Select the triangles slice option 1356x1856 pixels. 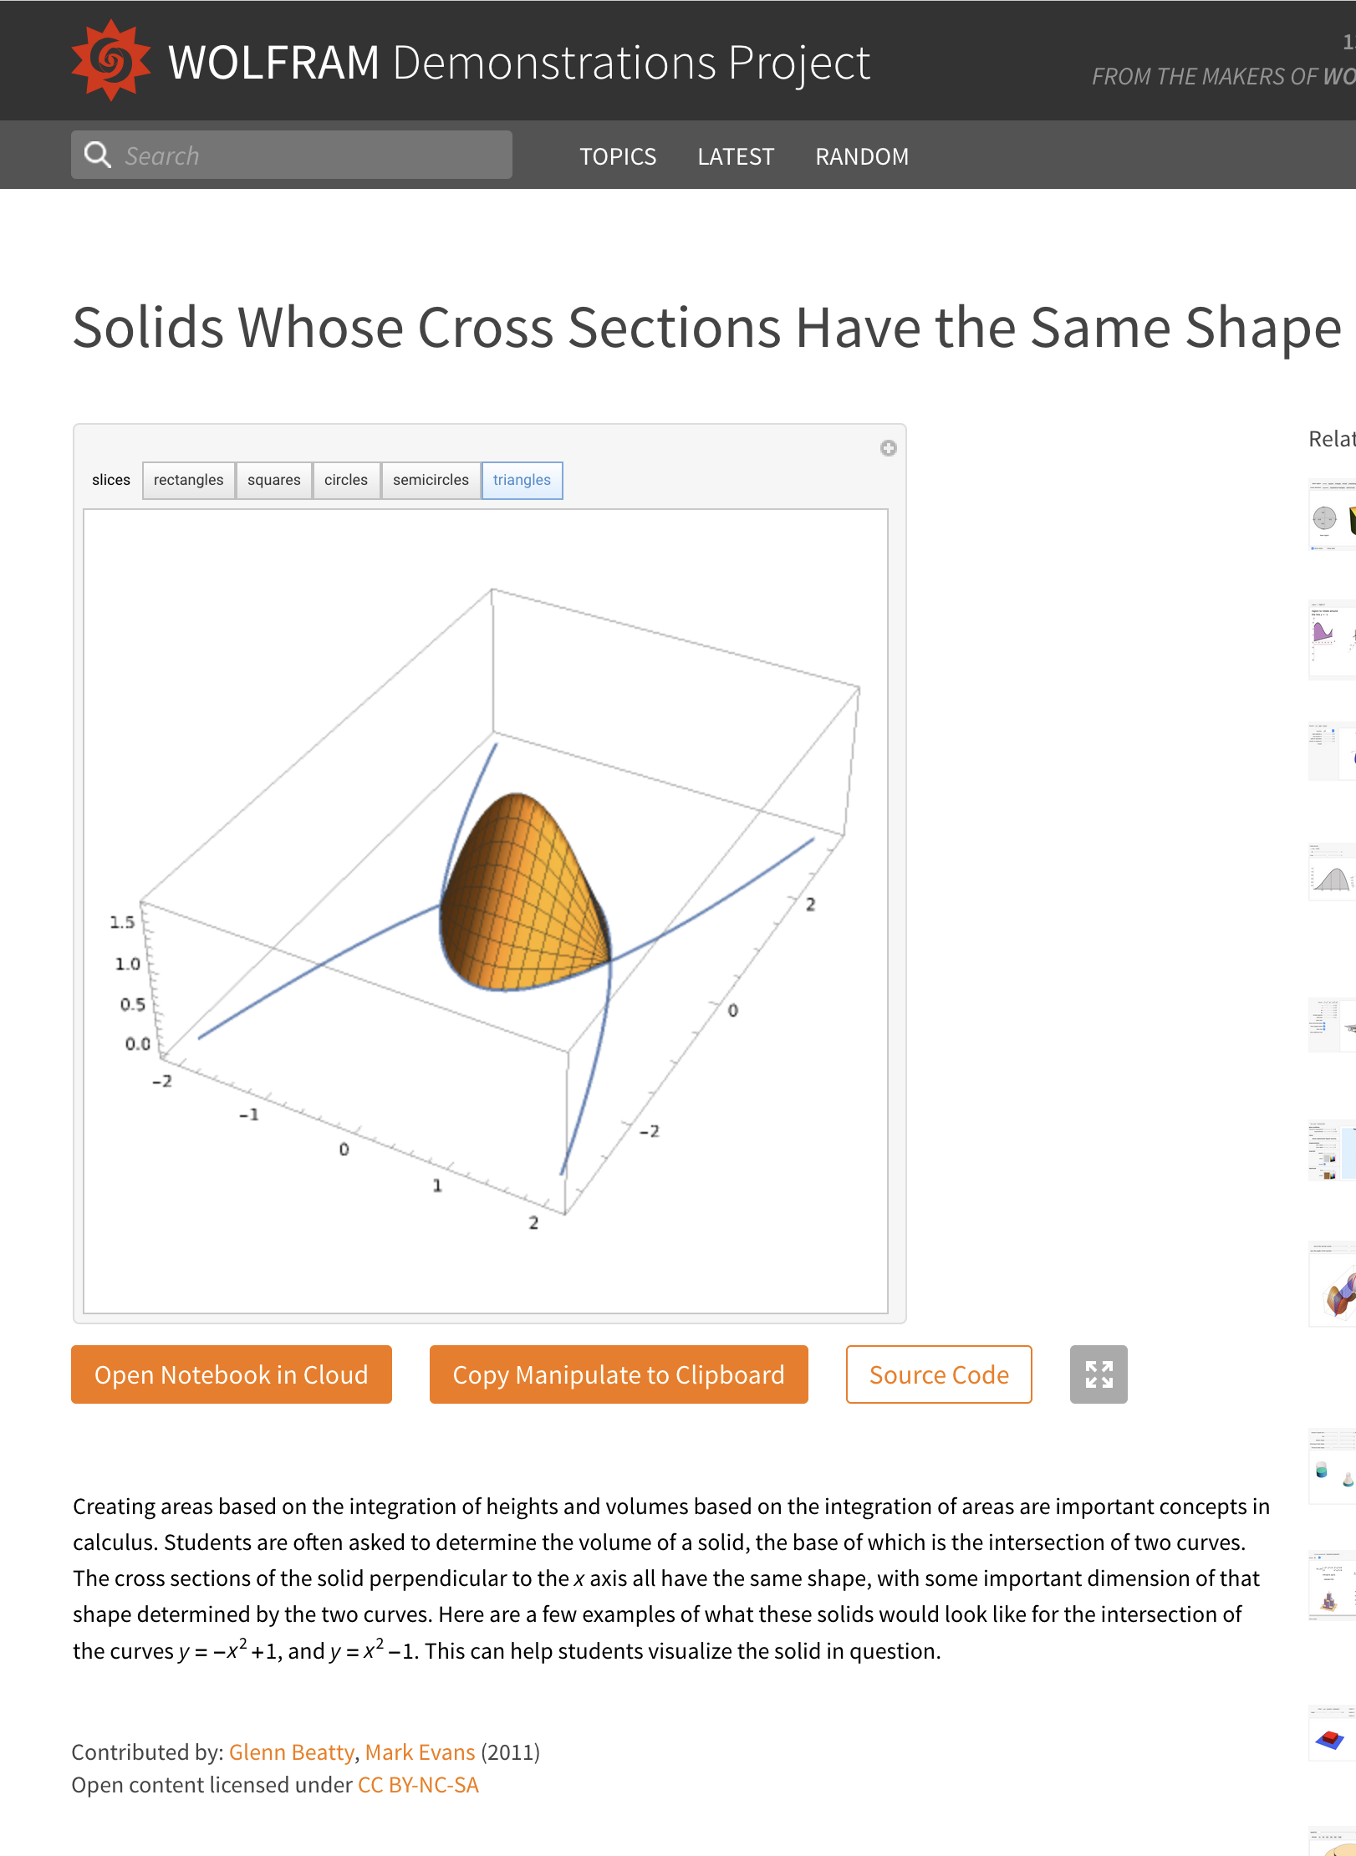pyautogui.click(x=522, y=480)
